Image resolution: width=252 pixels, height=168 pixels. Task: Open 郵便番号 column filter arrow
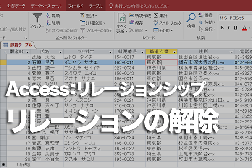pyautogui.click(x=142, y=52)
